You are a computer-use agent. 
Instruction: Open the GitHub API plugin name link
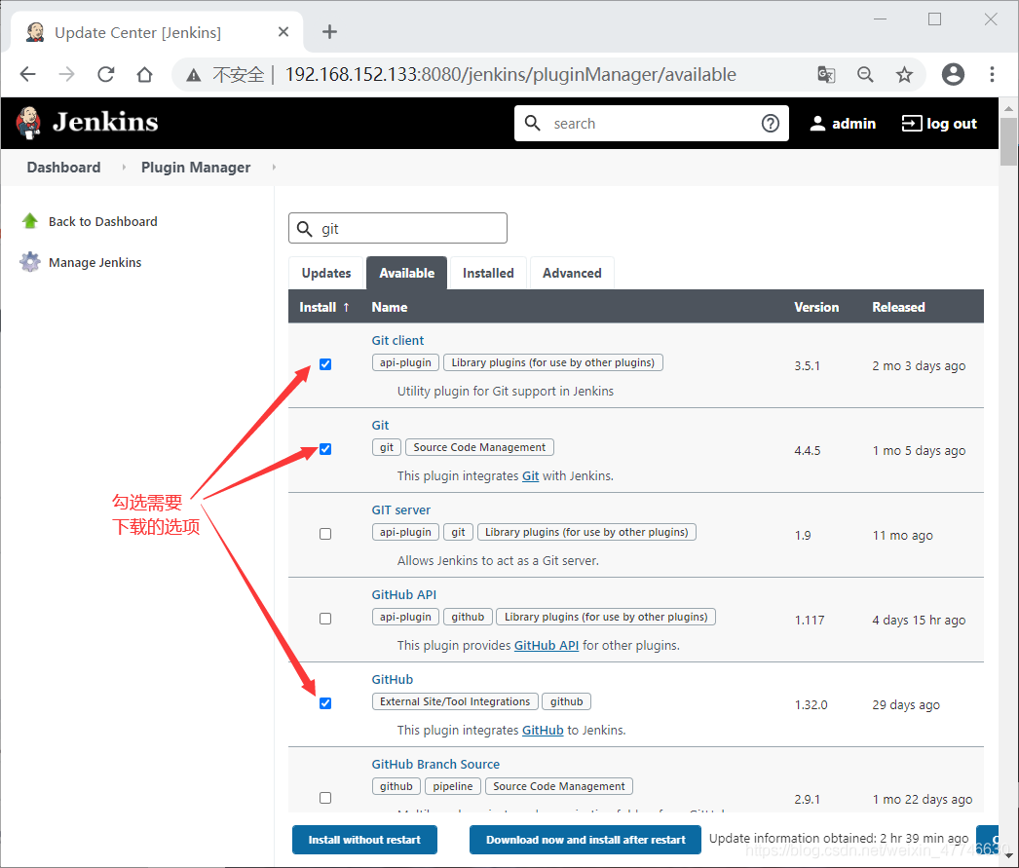[x=404, y=594]
